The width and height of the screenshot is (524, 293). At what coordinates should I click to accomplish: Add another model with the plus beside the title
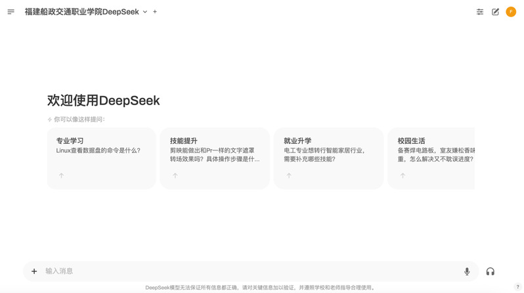tap(155, 12)
